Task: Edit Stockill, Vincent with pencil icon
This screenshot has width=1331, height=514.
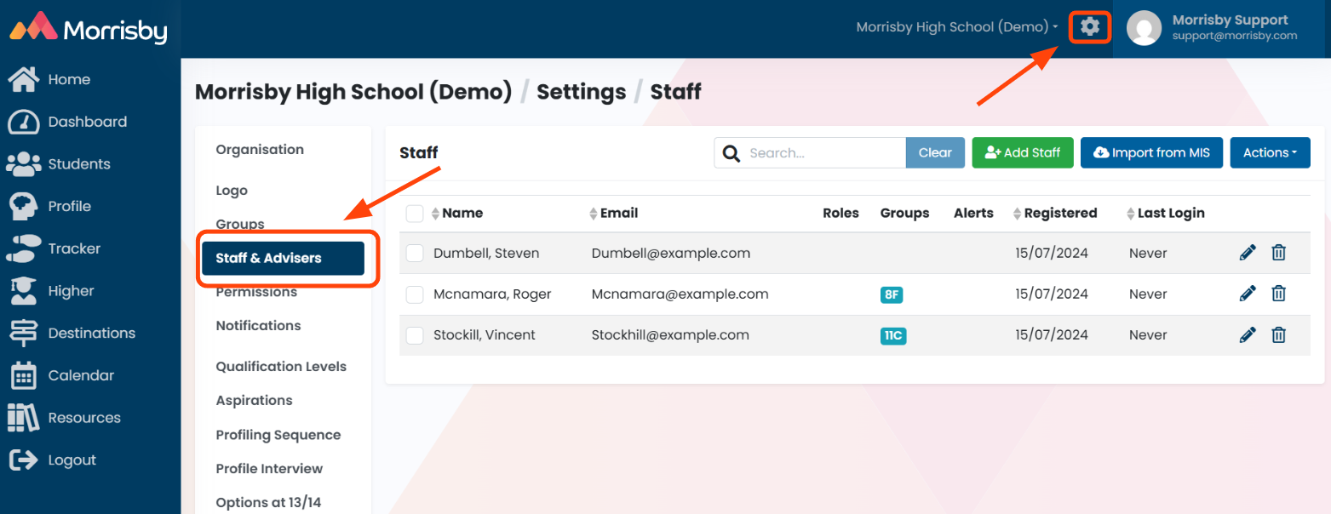Action: click(1248, 334)
